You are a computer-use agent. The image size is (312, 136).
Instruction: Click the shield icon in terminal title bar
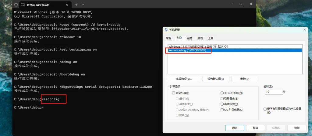(16, 5)
